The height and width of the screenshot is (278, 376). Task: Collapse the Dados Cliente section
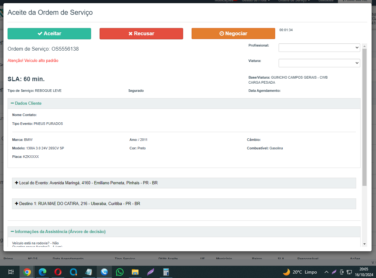(26, 103)
